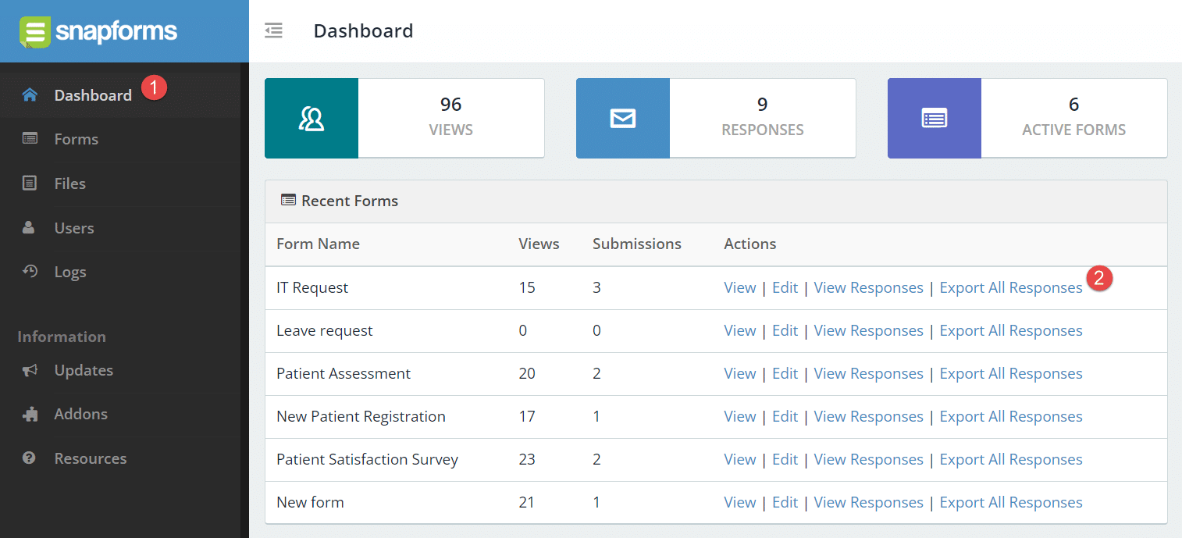The width and height of the screenshot is (1182, 538).
Task: Click the Users person icon
Action: coord(30,228)
